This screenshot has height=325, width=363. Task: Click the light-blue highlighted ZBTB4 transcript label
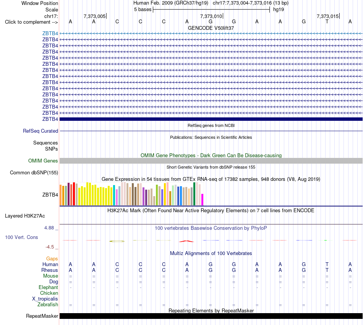[50, 33]
